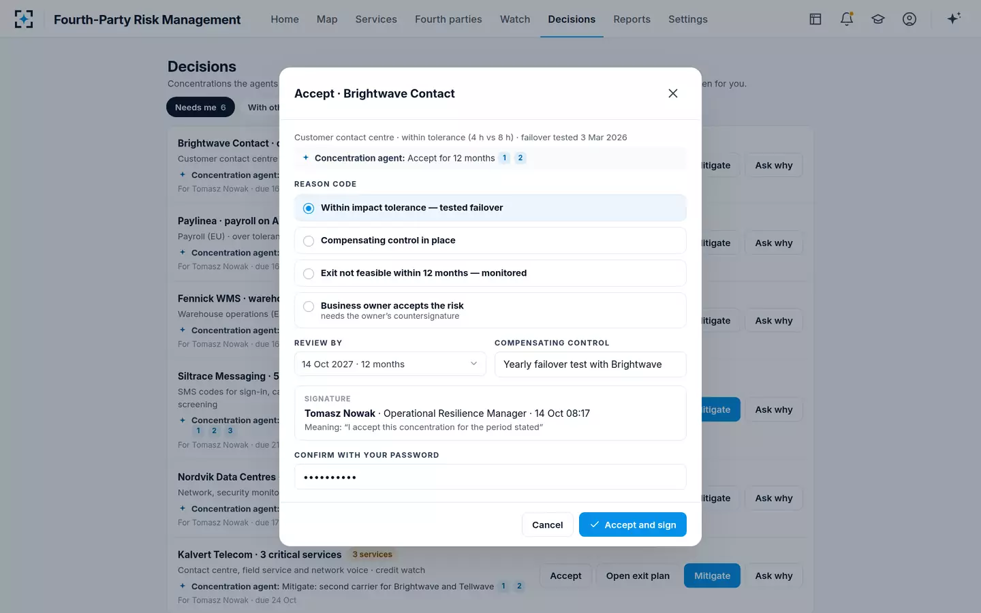
Task: Click Ask why for Siltrace Messaging
Action: point(774,409)
